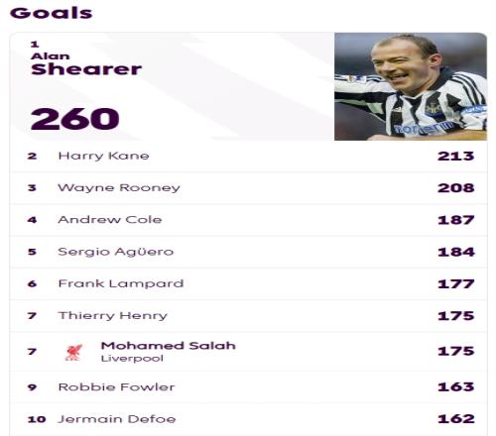This screenshot has width=496, height=436.
Task: Click on Sergio Agüero's name
Action: pyautogui.click(x=116, y=252)
